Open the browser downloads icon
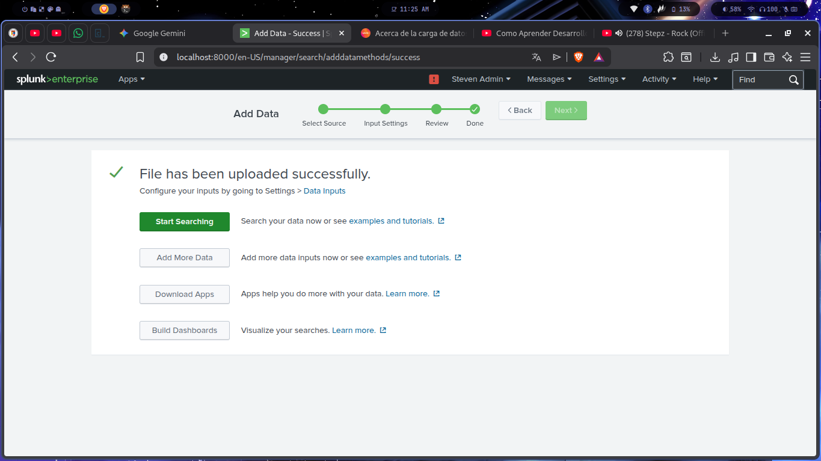The height and width of the screenshot is (461, 821). tap(715, 57)
